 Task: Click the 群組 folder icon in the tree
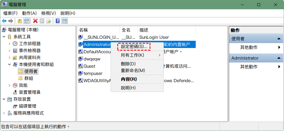click(x=20, y=78)
